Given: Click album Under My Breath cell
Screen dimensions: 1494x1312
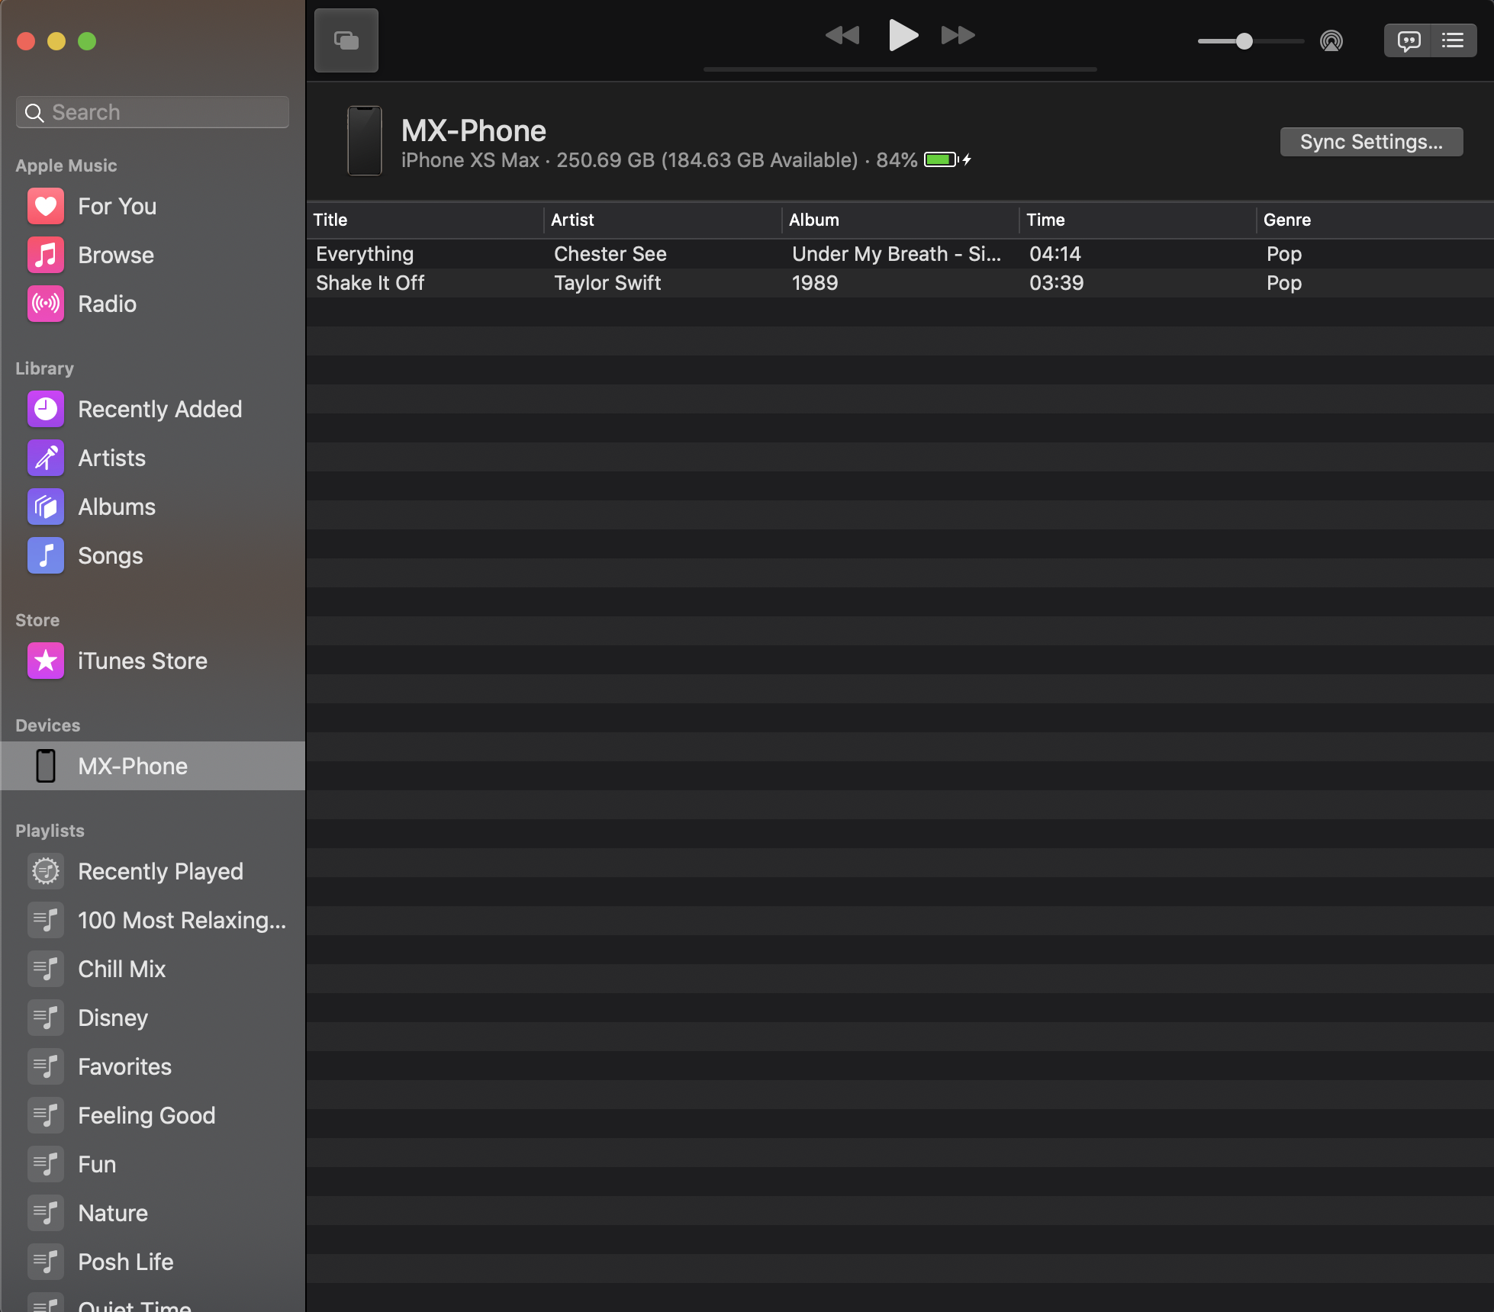Looking at the screenshot, I should point(897,254).
